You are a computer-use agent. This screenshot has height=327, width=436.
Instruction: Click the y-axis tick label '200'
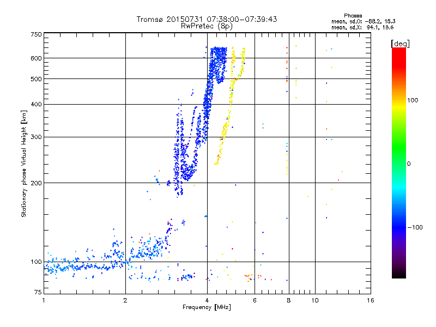pos(36,183)
